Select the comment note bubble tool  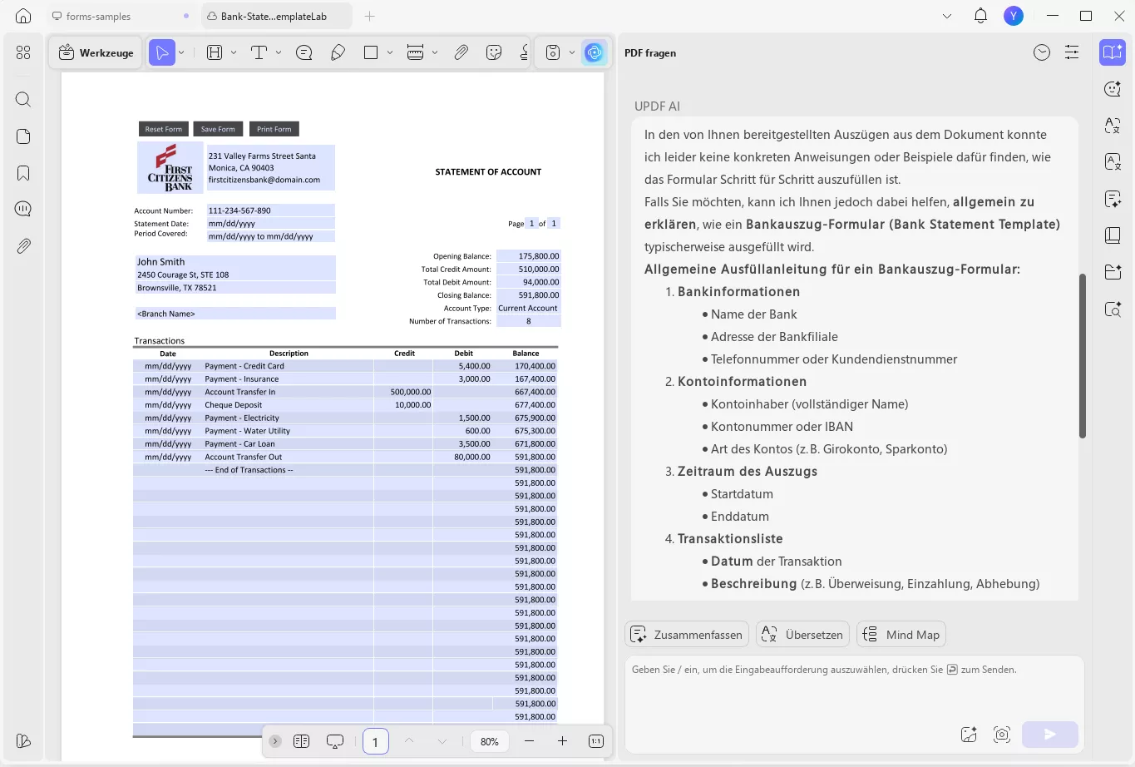pos(304,52)
